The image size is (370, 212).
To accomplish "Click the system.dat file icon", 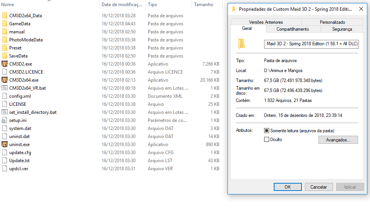I will [5, 128].
